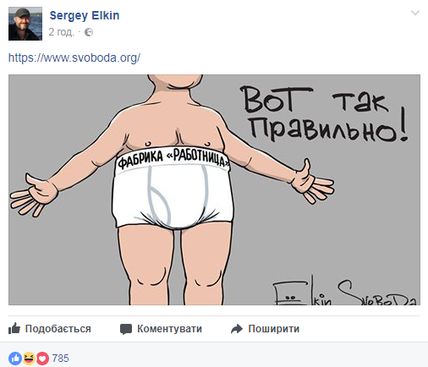Click the post timestamp '2 год.'

click(61, 32)
